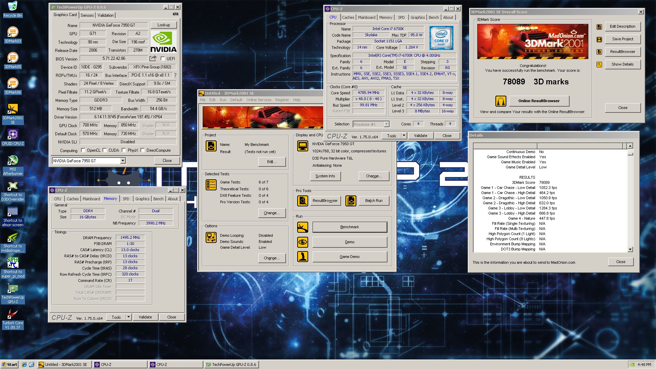Click the Save Project button
This screenshot has width=656, height=369.
pos(623,39)
